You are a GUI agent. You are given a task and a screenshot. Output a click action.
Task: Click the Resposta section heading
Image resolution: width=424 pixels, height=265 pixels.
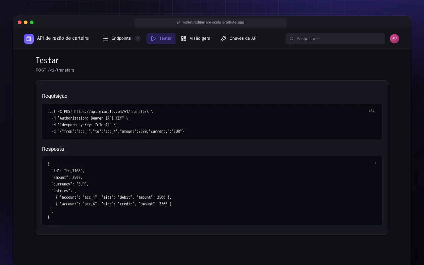click(x=53, y=149)
